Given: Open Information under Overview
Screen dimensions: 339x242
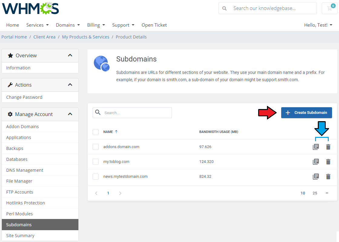Looking at the screenshot, I should coord(40,68).
